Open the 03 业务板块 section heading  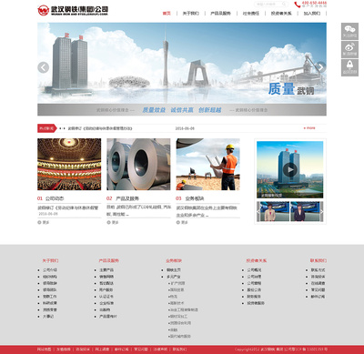pyautogui.click(x=190, y=198)
